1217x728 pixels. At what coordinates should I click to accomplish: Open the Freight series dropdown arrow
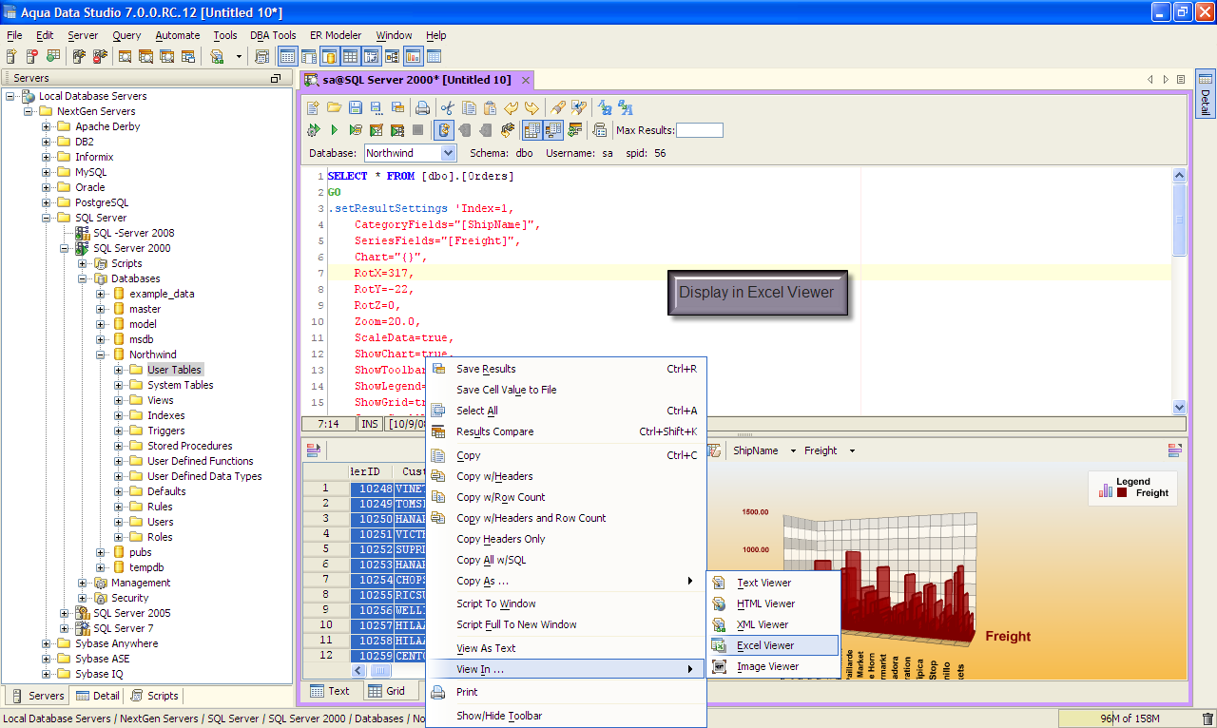click(x=852, y=450)
